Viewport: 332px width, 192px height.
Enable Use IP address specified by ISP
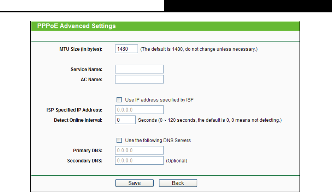pyautogui.click(x=119, y=99)
